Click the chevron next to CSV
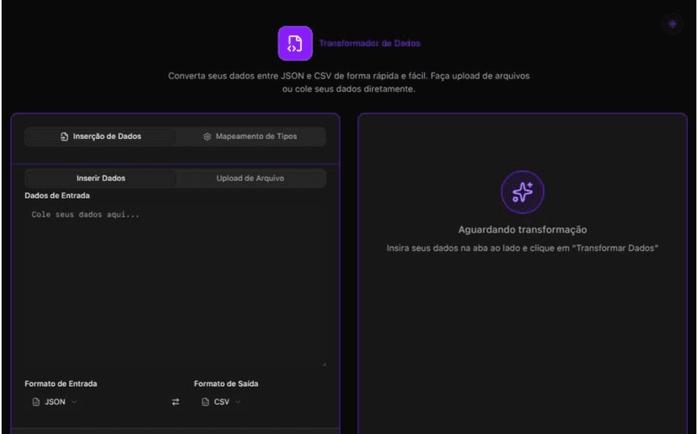This screenshot has width=698, height=434. (238, 402)
